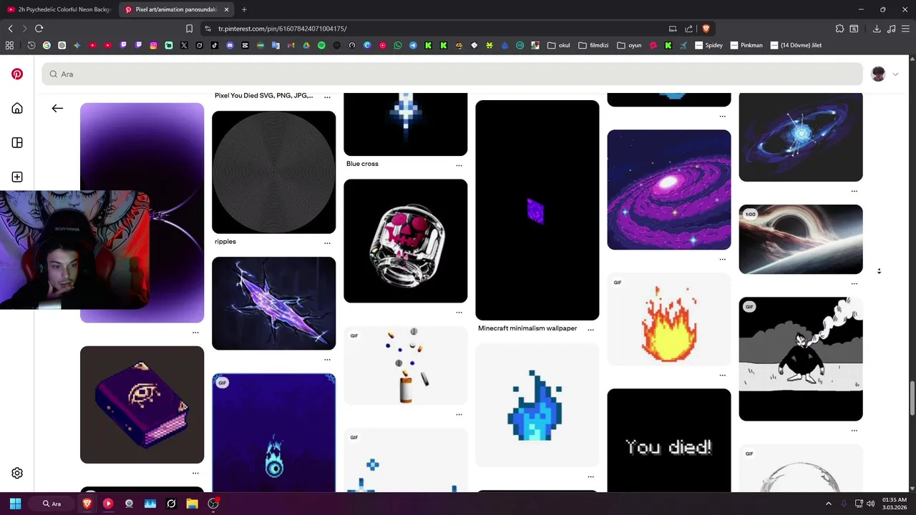Open options under the smoking figure GIF
This screenshot has height=515, width=916.
click(854, 431)
